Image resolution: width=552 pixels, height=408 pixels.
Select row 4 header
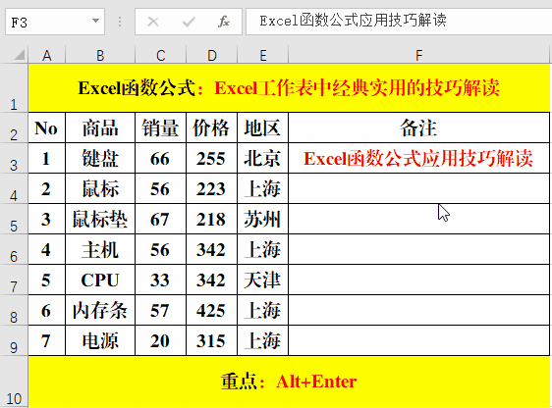(x=14, y=188)
